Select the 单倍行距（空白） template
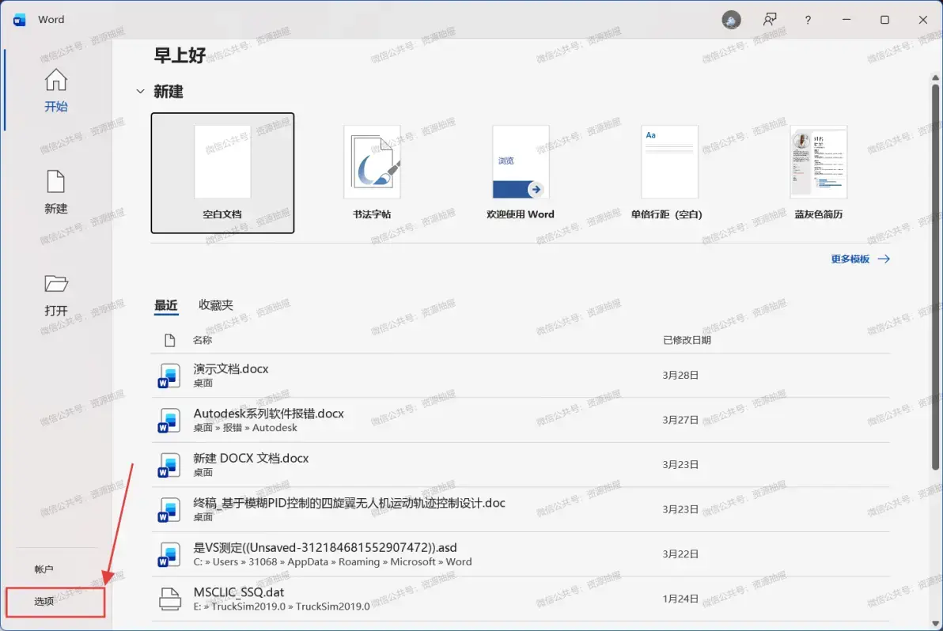Screen dimensions: 943x631 [669, 173]
